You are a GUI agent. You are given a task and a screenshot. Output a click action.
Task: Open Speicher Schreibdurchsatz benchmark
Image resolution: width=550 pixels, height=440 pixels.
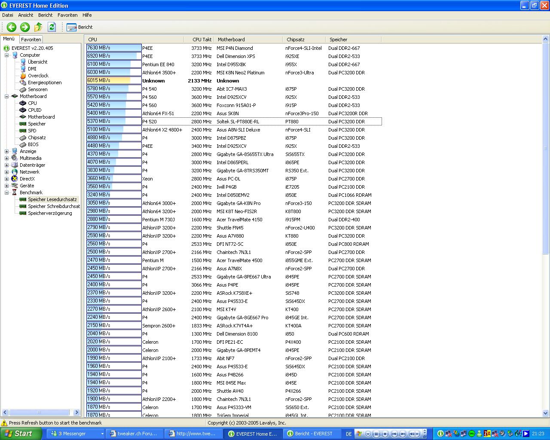pos(54,206)
